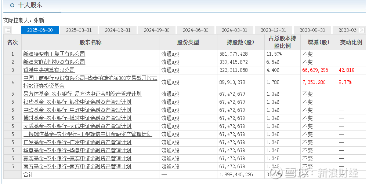Click the 持股数(股) column header

click(x=241, y=42)
